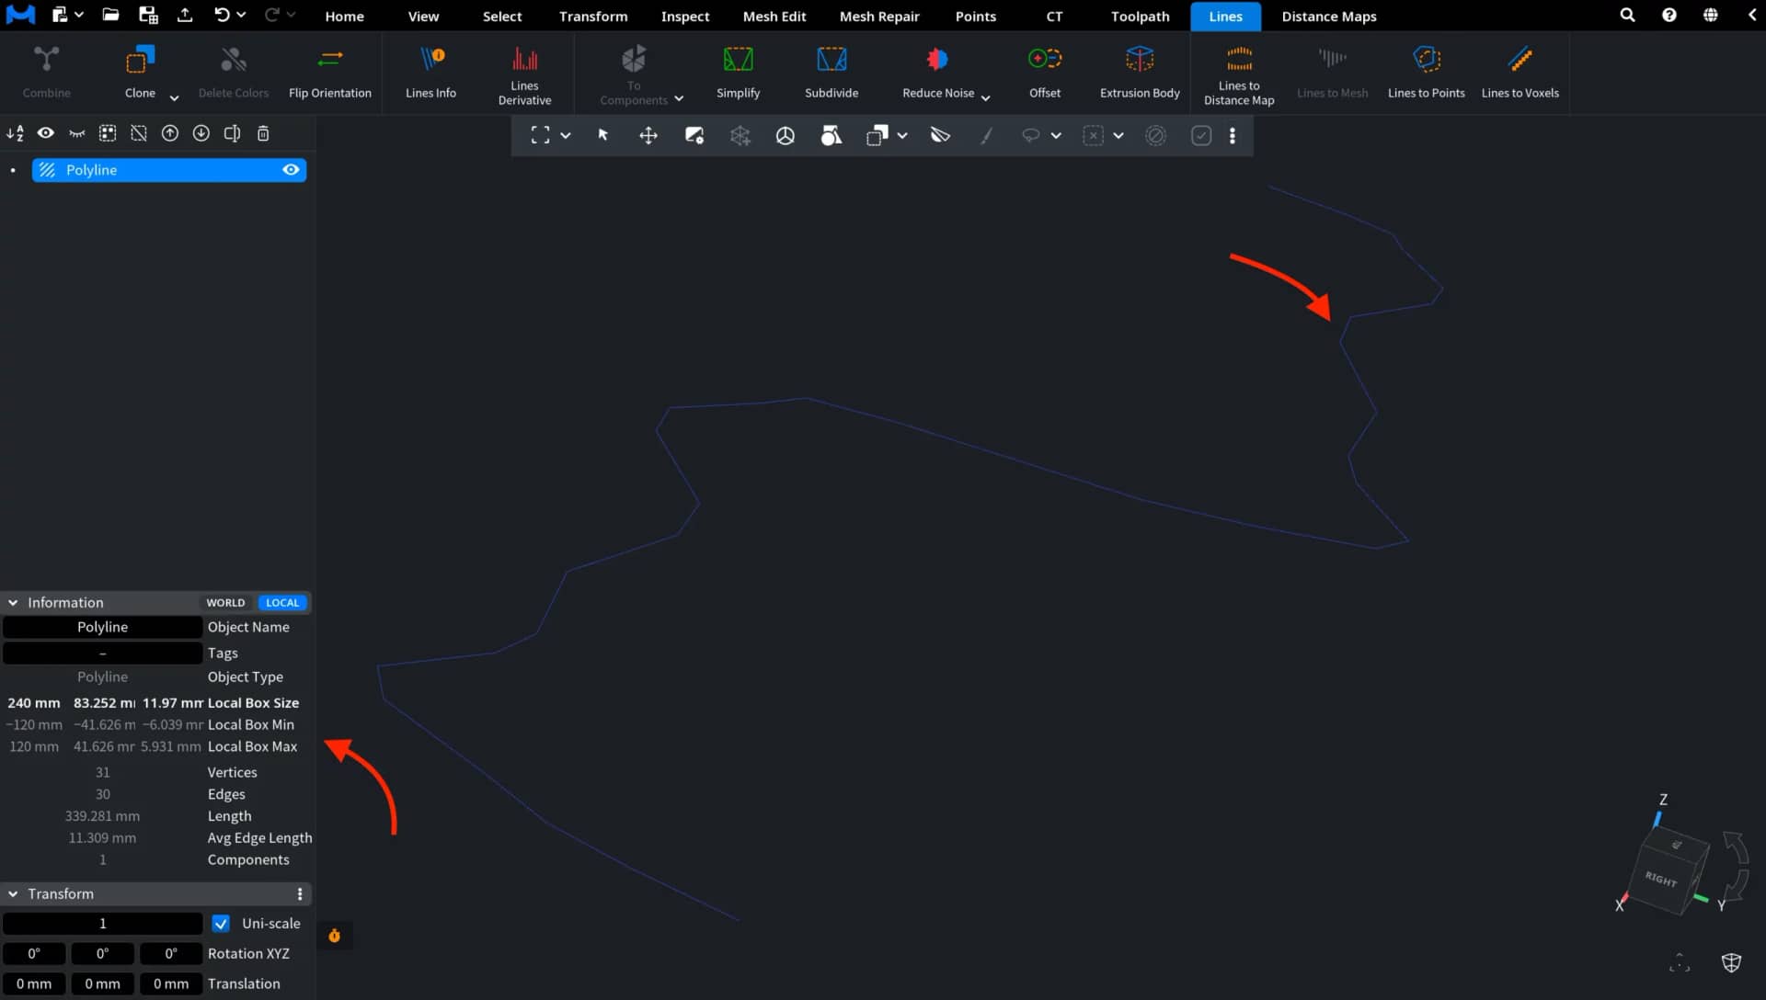Collapse the Information panel
Viewport: 1766px width, 1000px height.
13,603
